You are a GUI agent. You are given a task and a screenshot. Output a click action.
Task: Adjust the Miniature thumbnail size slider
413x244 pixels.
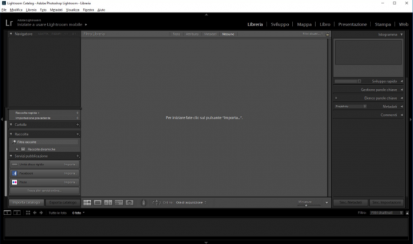(309, 205)
